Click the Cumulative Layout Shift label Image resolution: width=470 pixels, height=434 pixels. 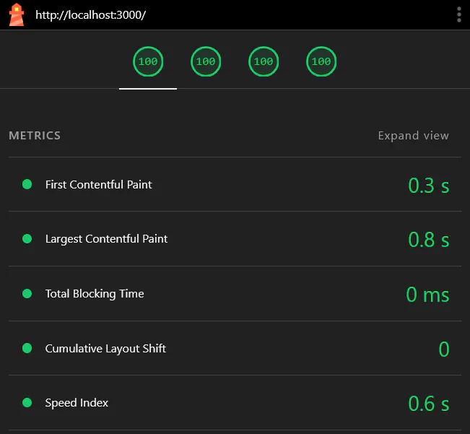[105, 349]
